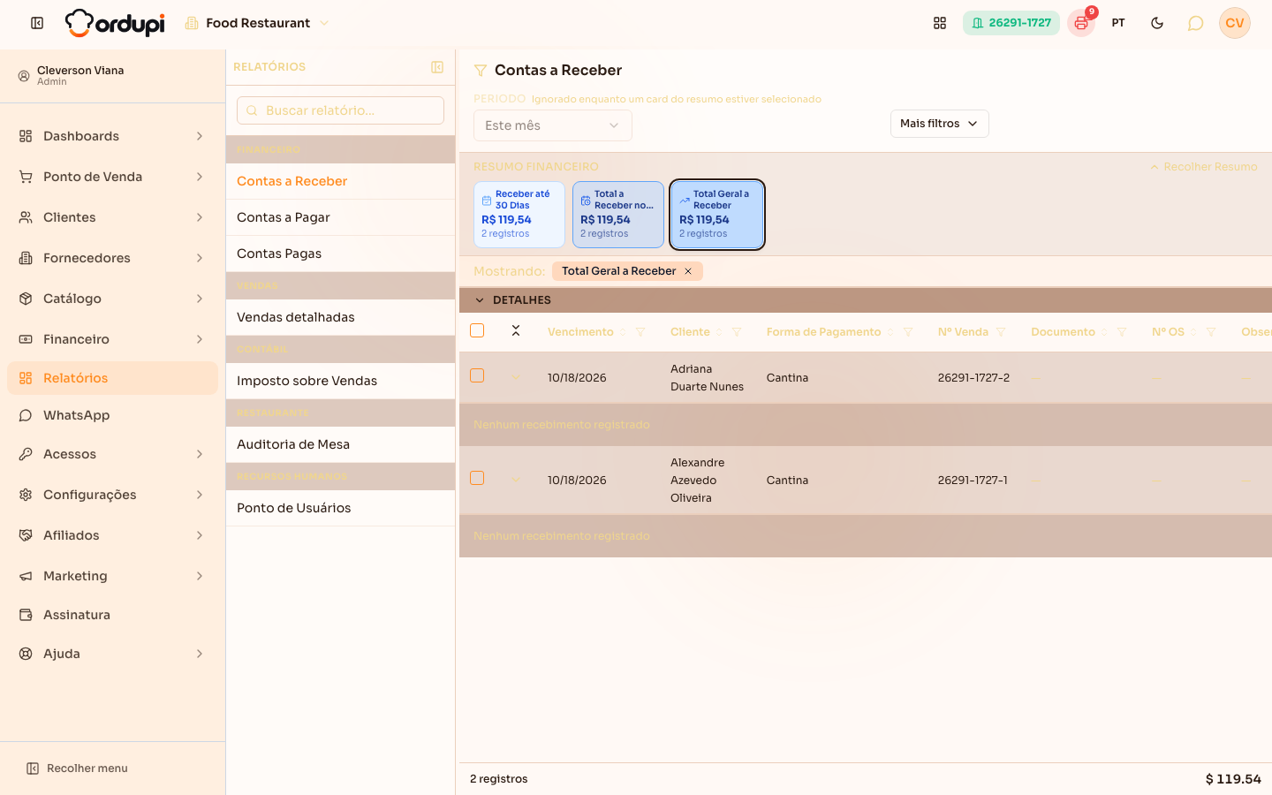The image size is (1272, 795).
Task: Open the Vendas detalhadas report
Action: (x=340, y=317)
